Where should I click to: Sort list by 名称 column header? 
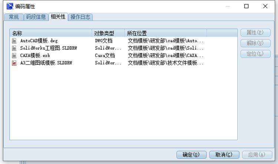pos(51,33)
